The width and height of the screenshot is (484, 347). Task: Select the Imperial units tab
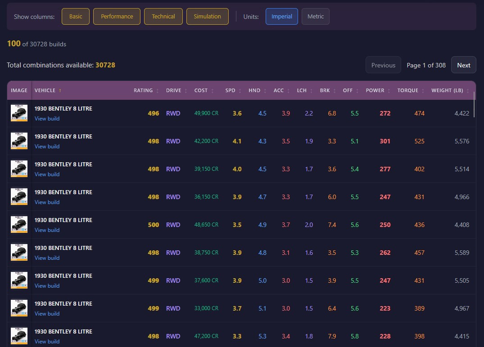tap(281, 16)
